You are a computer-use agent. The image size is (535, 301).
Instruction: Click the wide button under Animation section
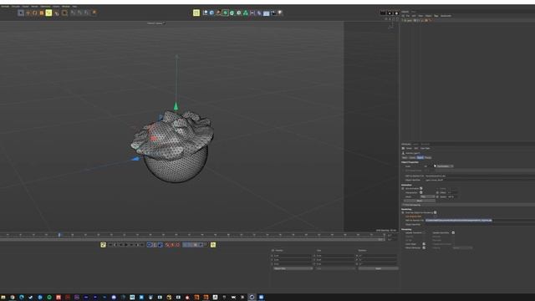[420, 201]
